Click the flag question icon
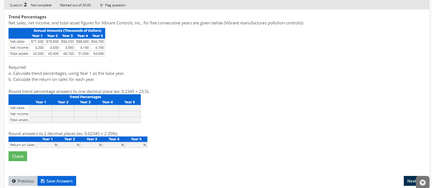The image size is (432, 188). tap(102, 5)
